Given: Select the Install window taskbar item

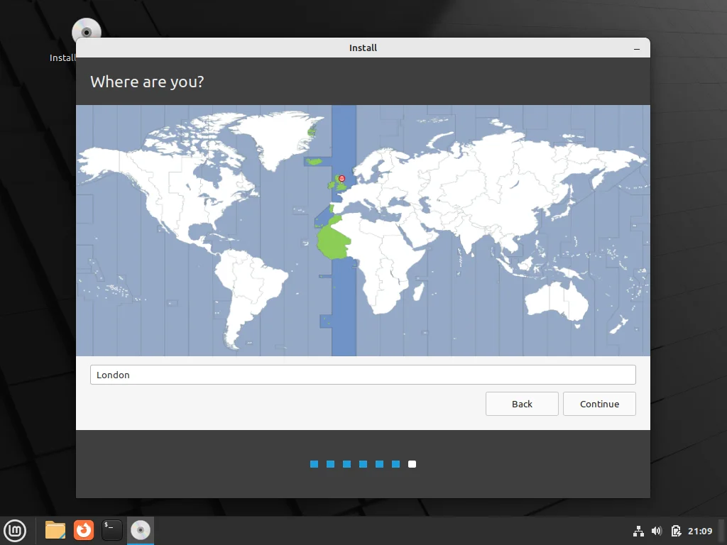Looking at the screenshot, I should pyautogui.click(x=141, y=530).
